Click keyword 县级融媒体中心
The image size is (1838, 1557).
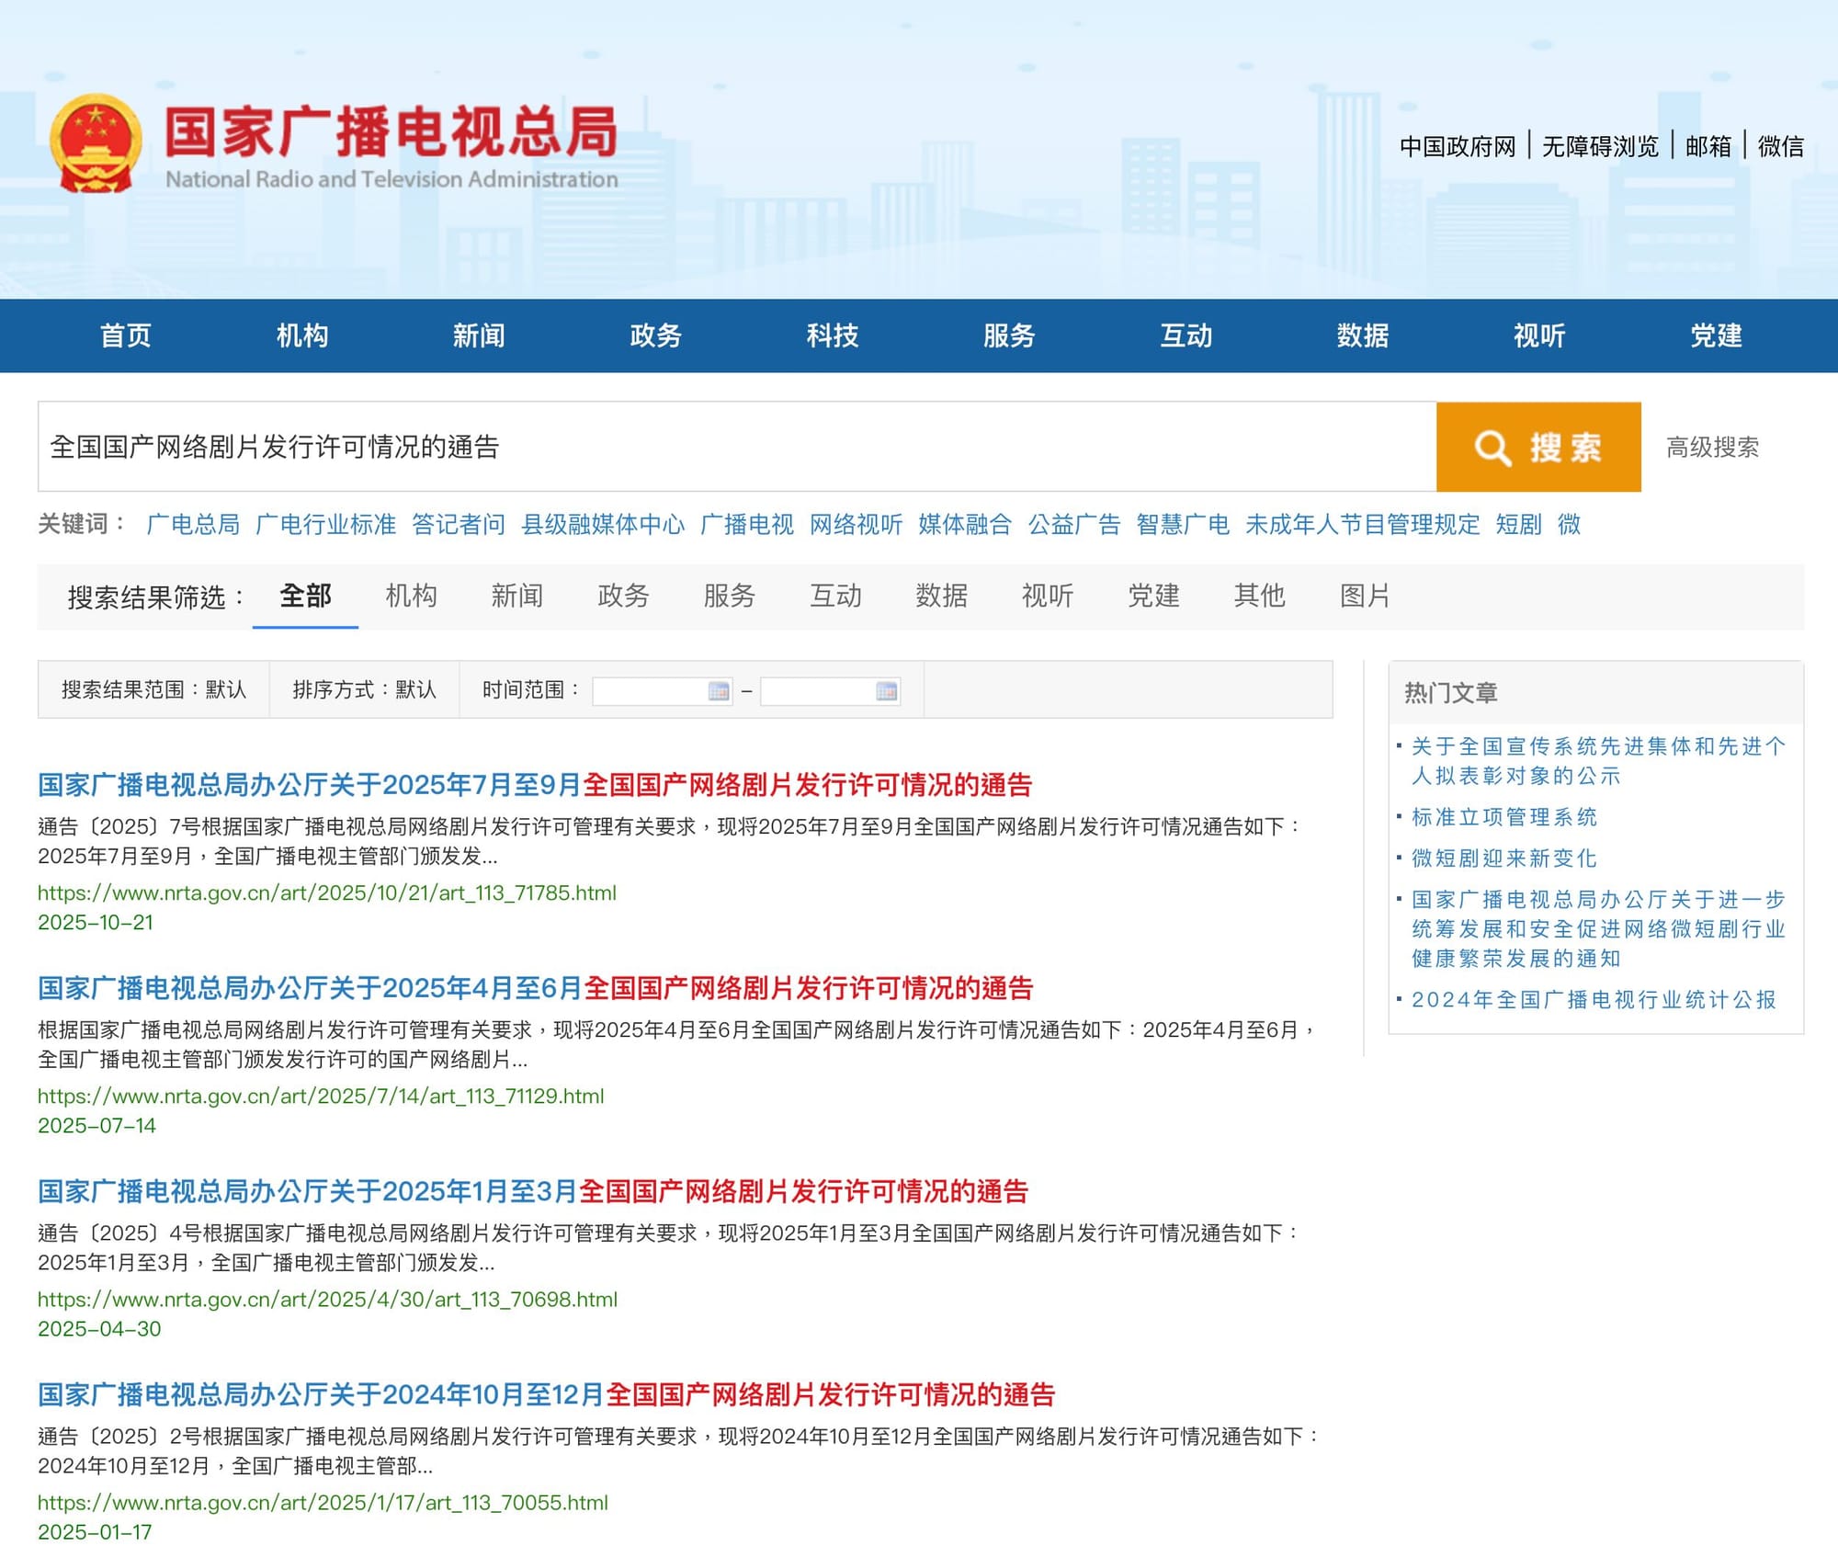tap(603, 524)
